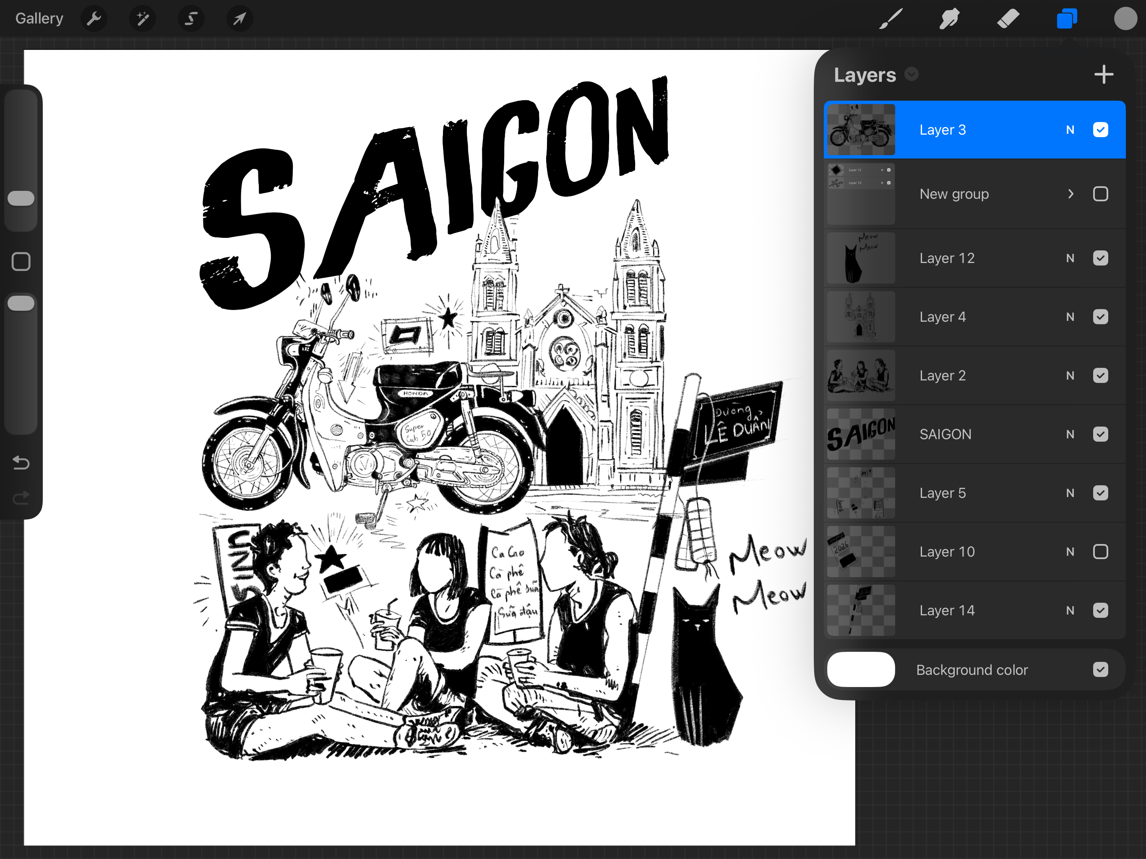1146x859 pixels.
Task: Adjust the brush opacity slider handle
Action: tap(21, 303)
